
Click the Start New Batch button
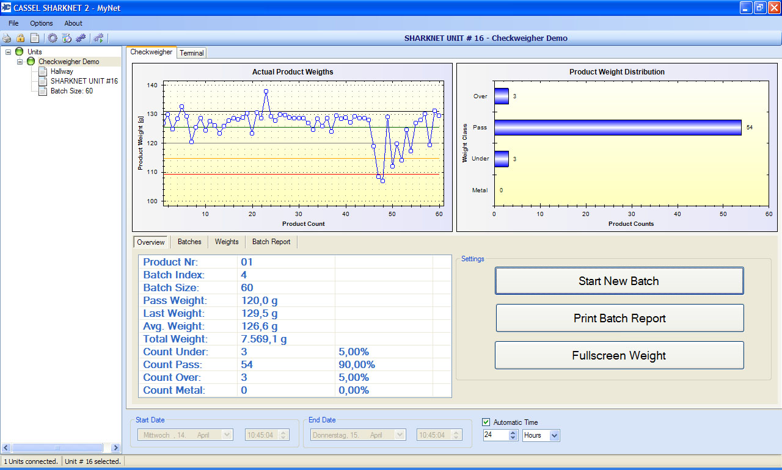click(x=619, y=281)
